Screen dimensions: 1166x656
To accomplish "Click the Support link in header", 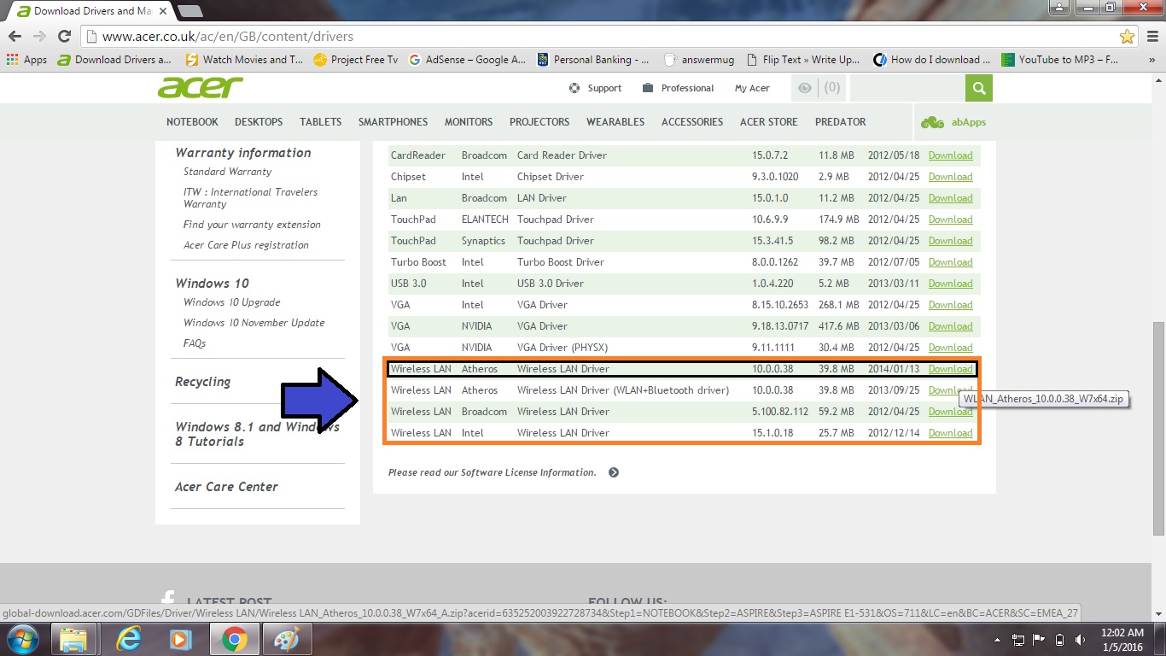I will tap(595, 88).
